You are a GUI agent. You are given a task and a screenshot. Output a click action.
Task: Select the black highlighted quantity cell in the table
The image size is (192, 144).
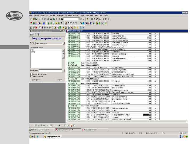[x=147, y=115]
